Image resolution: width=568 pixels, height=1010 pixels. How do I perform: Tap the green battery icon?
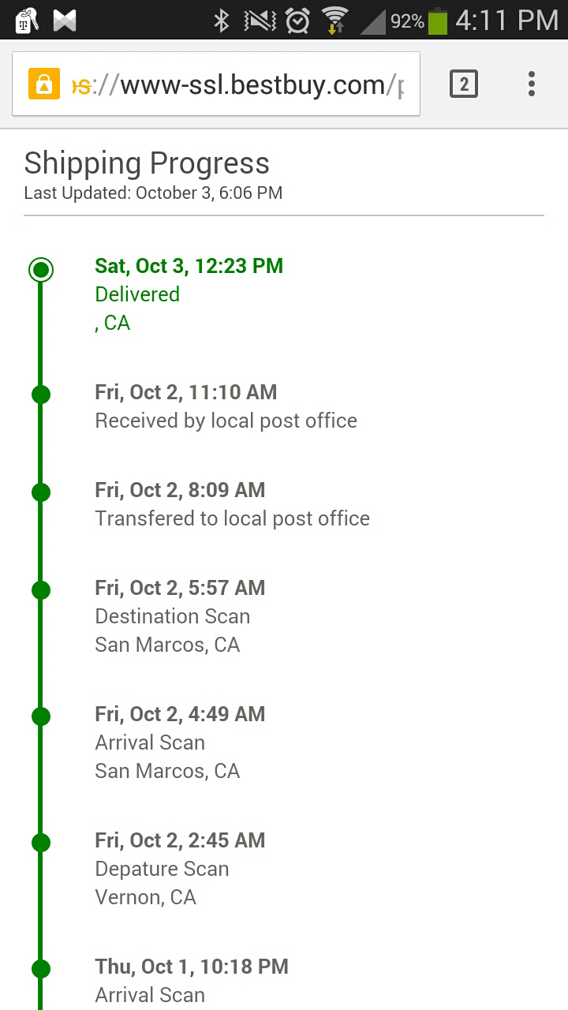438,21
